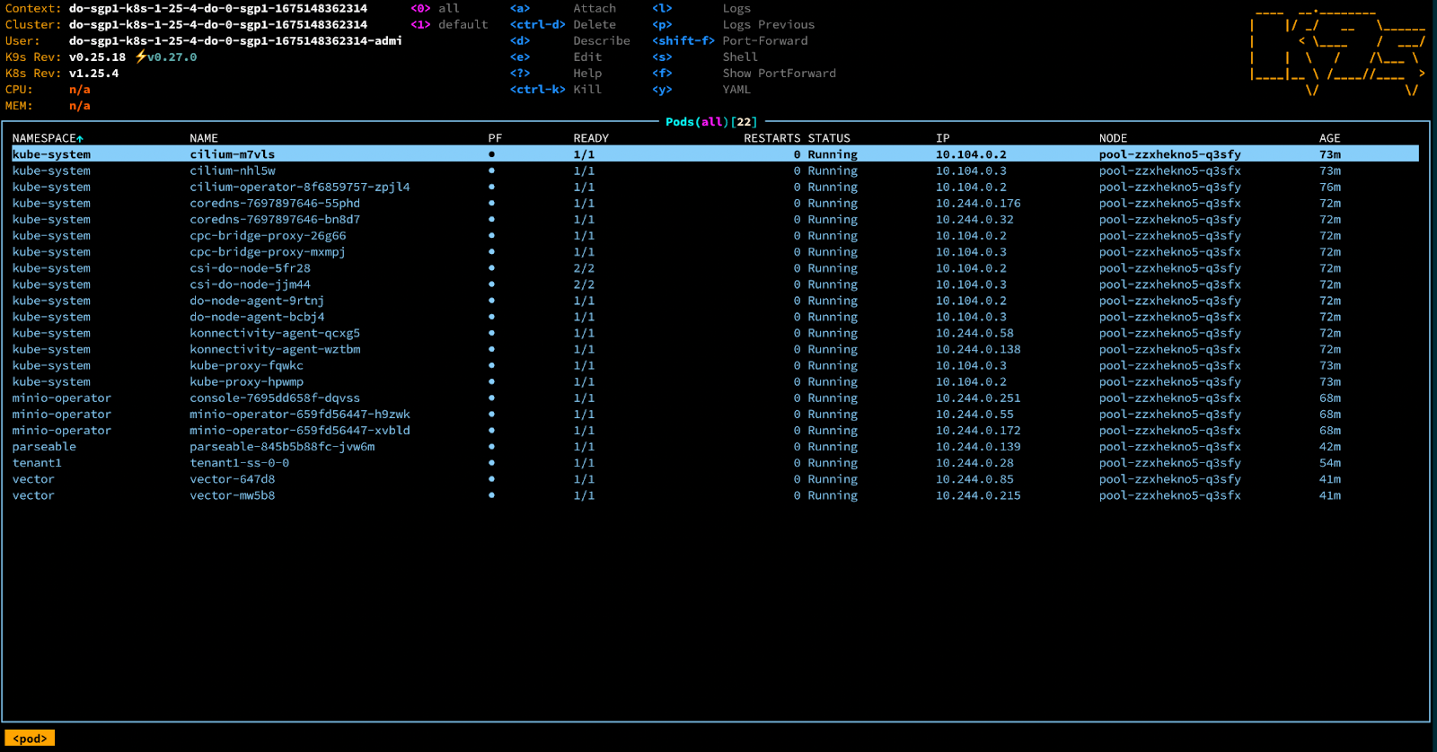
Task: Click the PF dot for parseable-845b5b88fc-jvw6m
Action: [491, 447]
